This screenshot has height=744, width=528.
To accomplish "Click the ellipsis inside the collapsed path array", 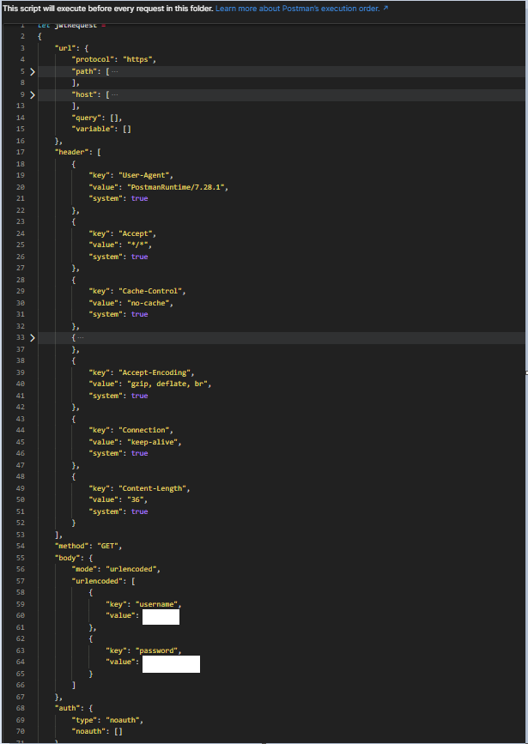I will (115, 70).
